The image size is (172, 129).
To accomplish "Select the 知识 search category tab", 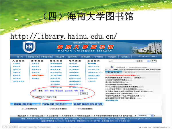I will point(34,91).
